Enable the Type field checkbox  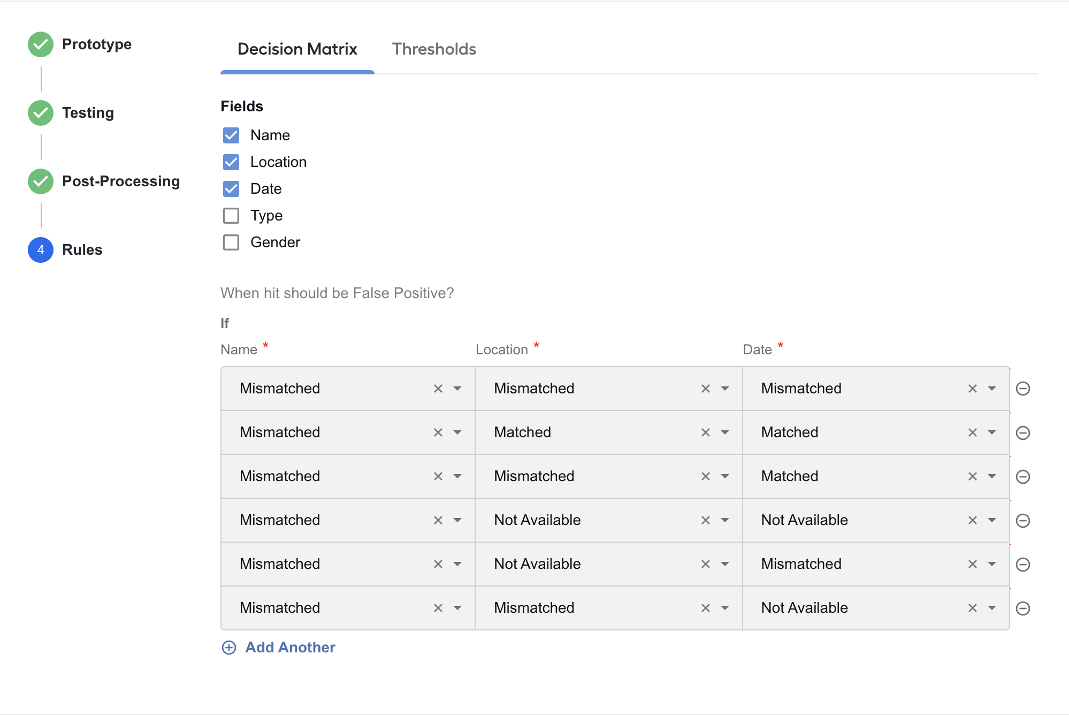[231, 216]
